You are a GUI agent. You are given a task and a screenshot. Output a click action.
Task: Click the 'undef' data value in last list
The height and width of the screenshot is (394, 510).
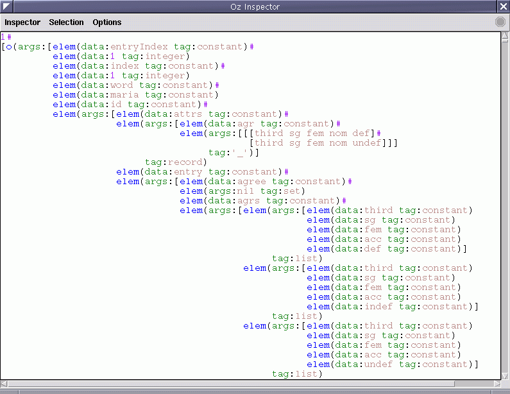click(378, 364)
